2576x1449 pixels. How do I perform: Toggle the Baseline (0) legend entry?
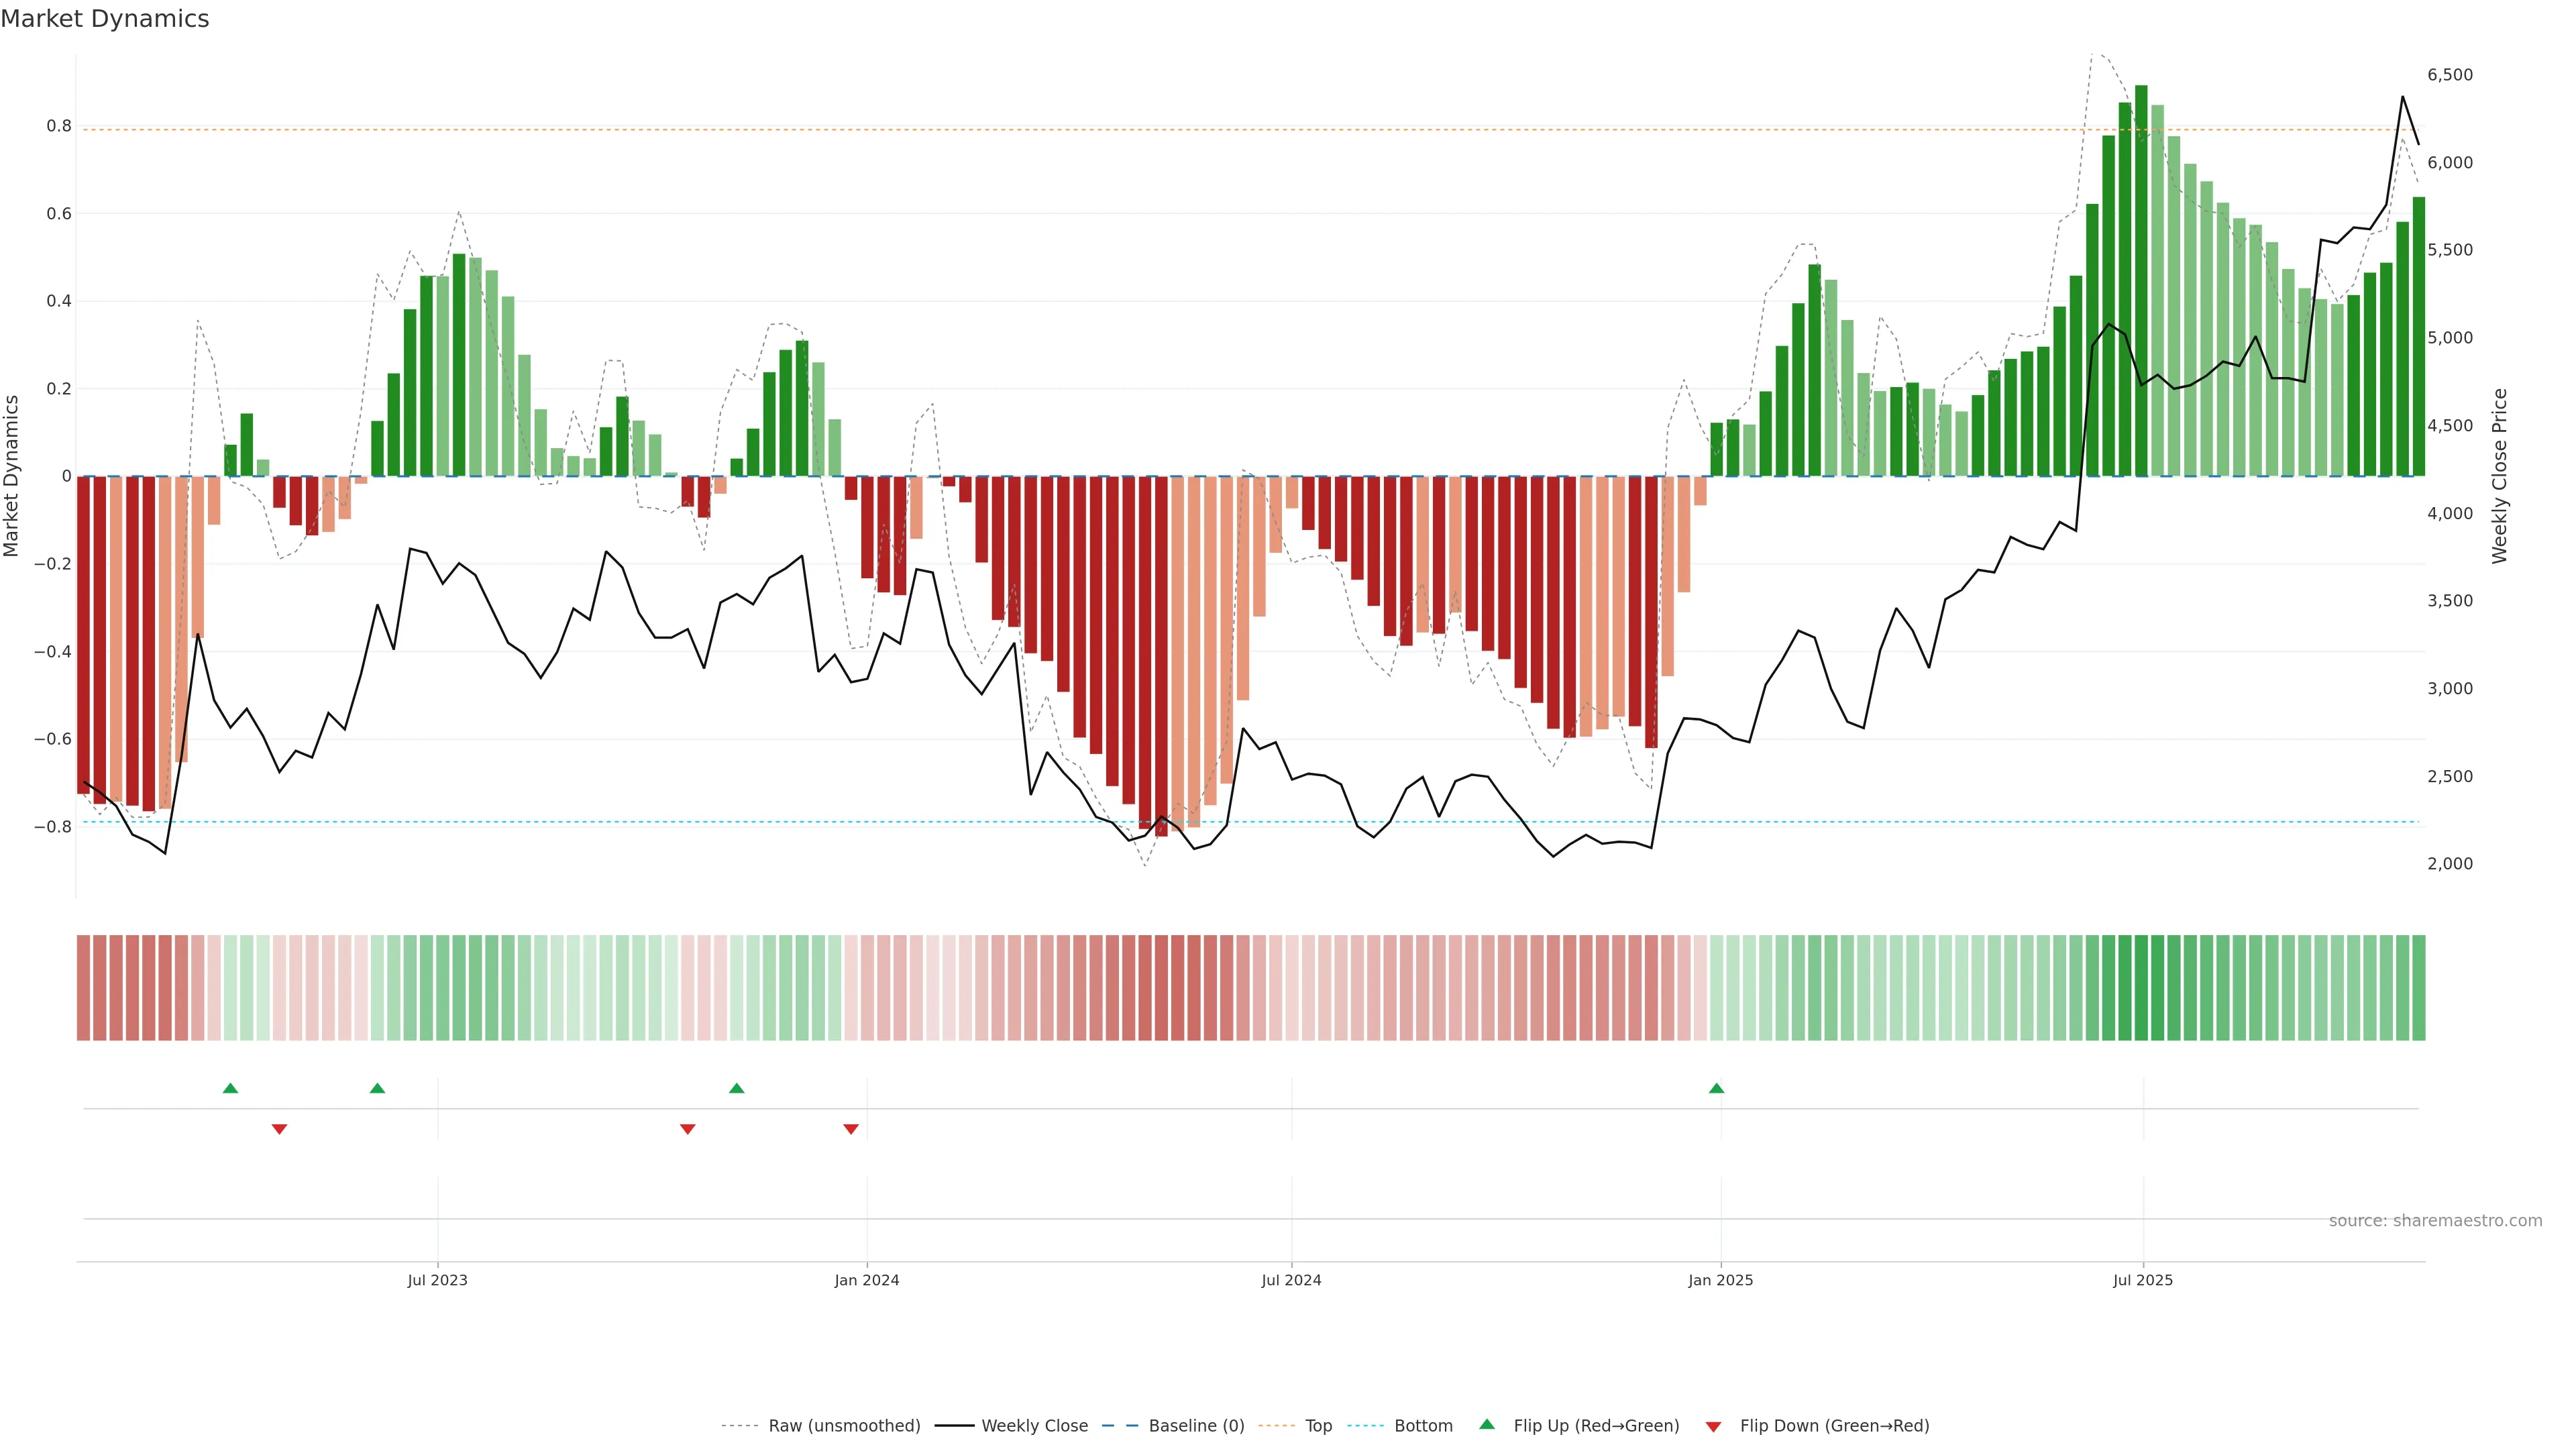(1196, 1426)
